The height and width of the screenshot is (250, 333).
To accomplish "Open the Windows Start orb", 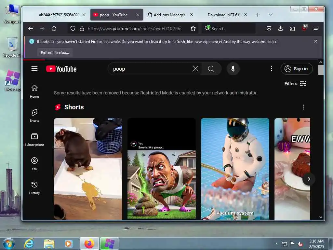I will click(9, 243).
